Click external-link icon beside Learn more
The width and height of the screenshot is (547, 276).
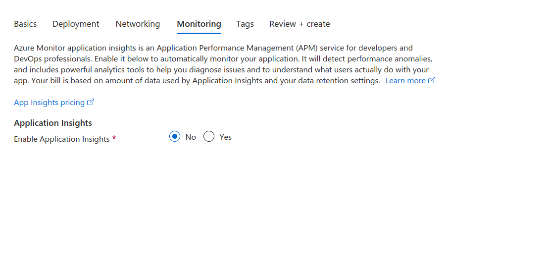coord(432,80)
